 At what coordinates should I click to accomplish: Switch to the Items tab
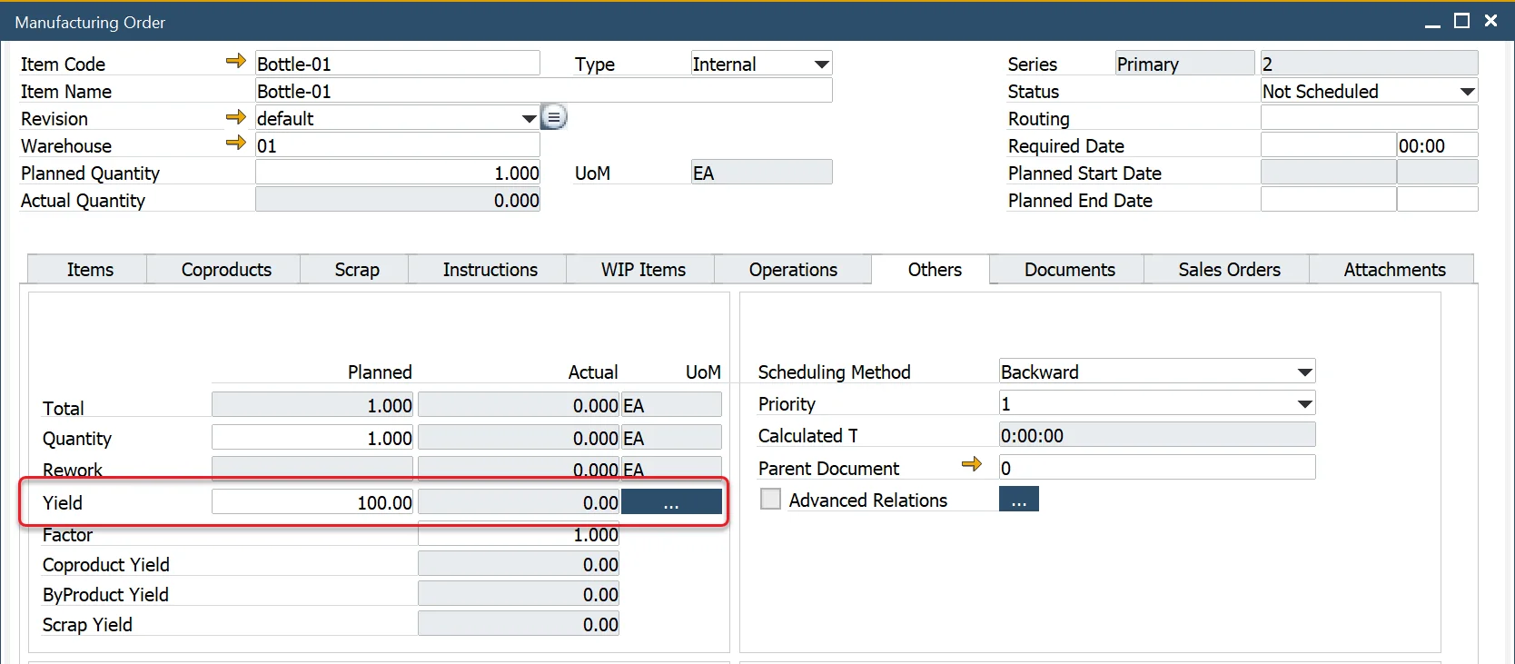click(x=90, y=270)
